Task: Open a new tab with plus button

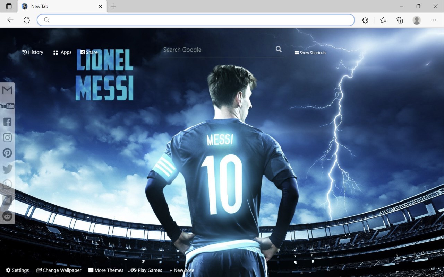Action: [113, 6]
